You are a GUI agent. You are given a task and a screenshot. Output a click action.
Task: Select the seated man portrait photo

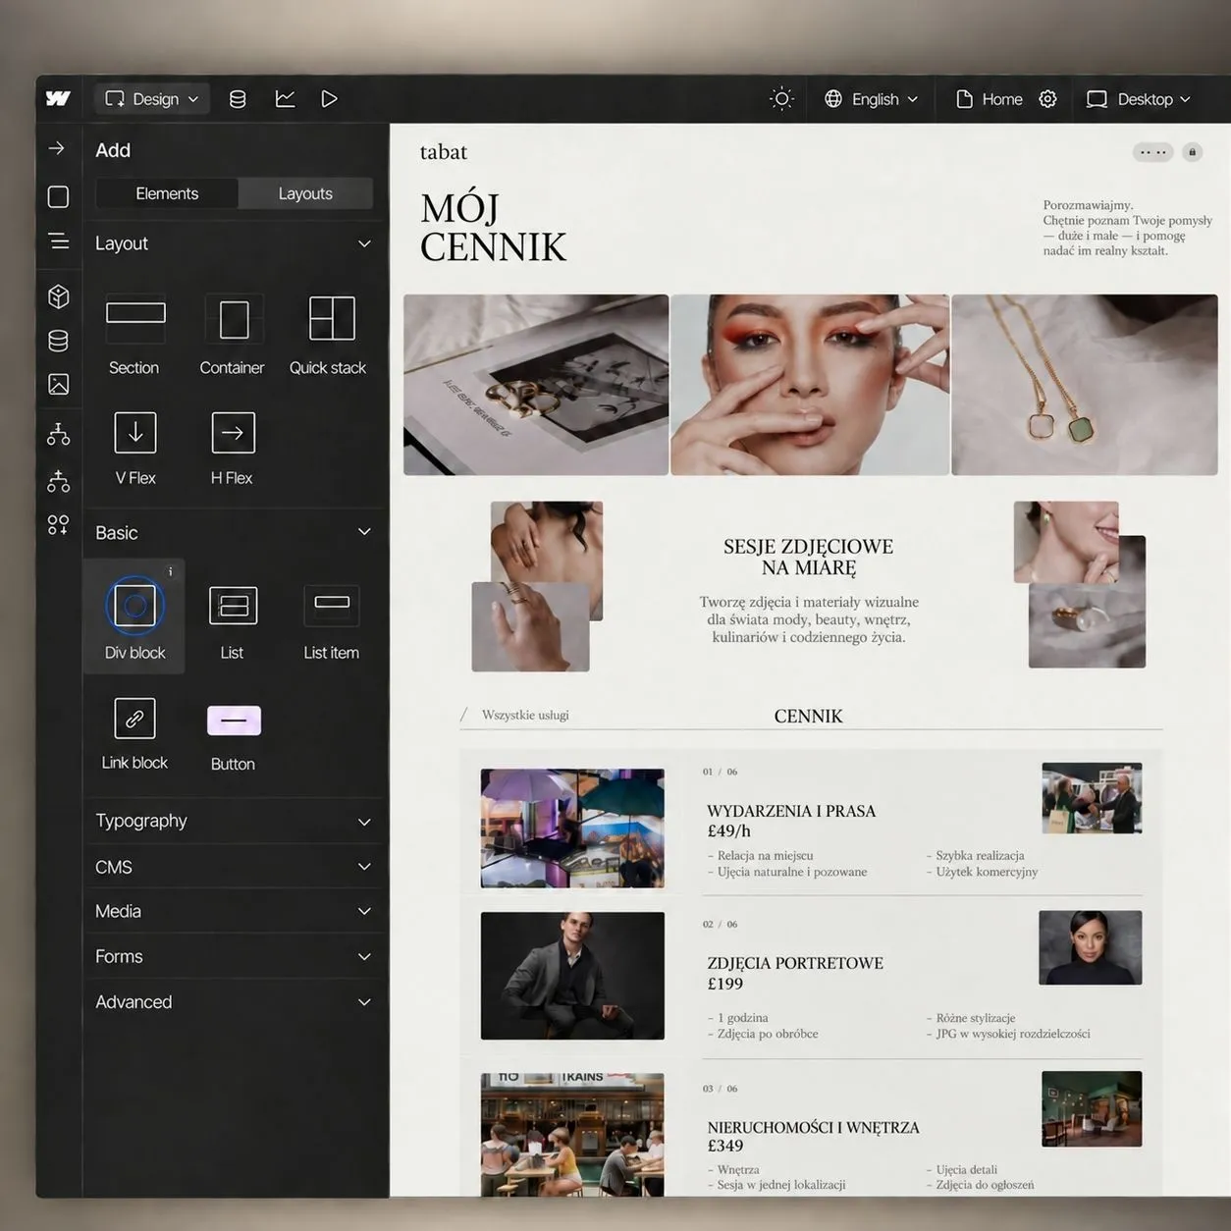[x=572, y=976]
